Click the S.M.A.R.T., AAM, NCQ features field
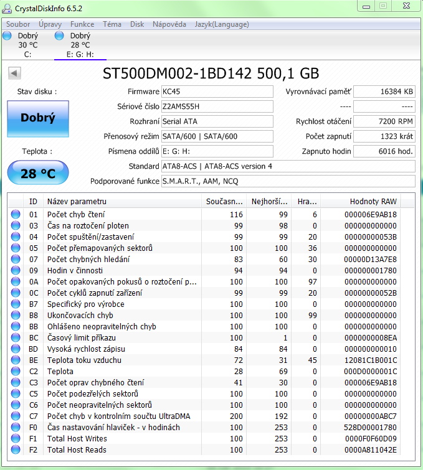The image size is (423, 470). click(x=288, y=181)
